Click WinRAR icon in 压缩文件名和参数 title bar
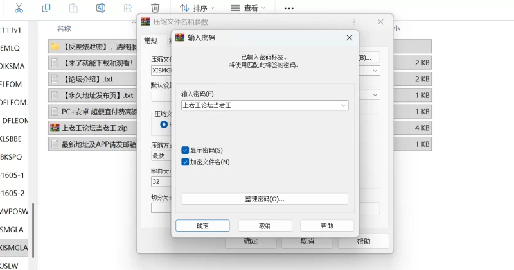The image size is (514, 270). tap(145, 22)
